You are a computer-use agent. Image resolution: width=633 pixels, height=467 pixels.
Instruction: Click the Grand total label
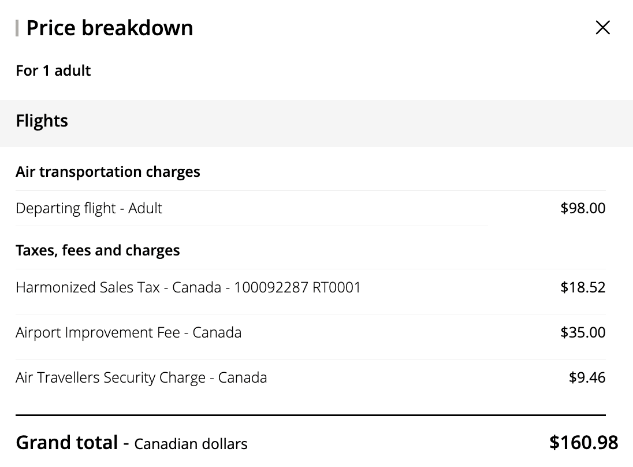coord(67,443)
